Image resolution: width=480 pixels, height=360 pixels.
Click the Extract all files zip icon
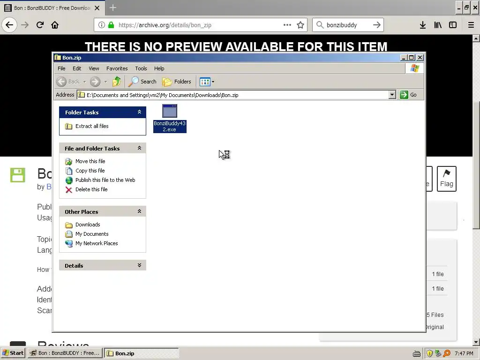pyautogui.click(x=69, y=126)
